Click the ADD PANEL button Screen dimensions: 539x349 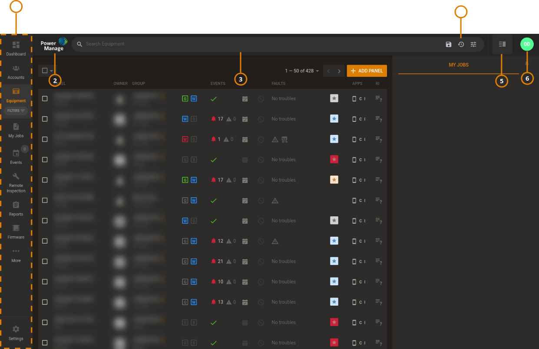(x=367, y=71)
